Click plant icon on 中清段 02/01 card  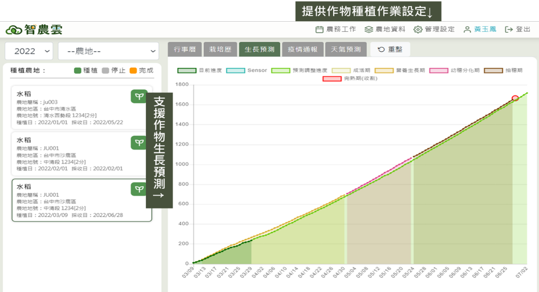139,142
